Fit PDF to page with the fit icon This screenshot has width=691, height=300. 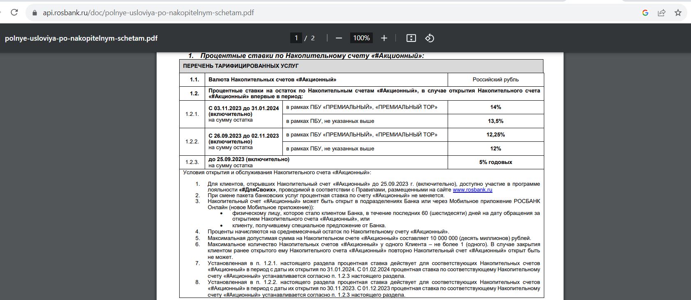point(411,38)
